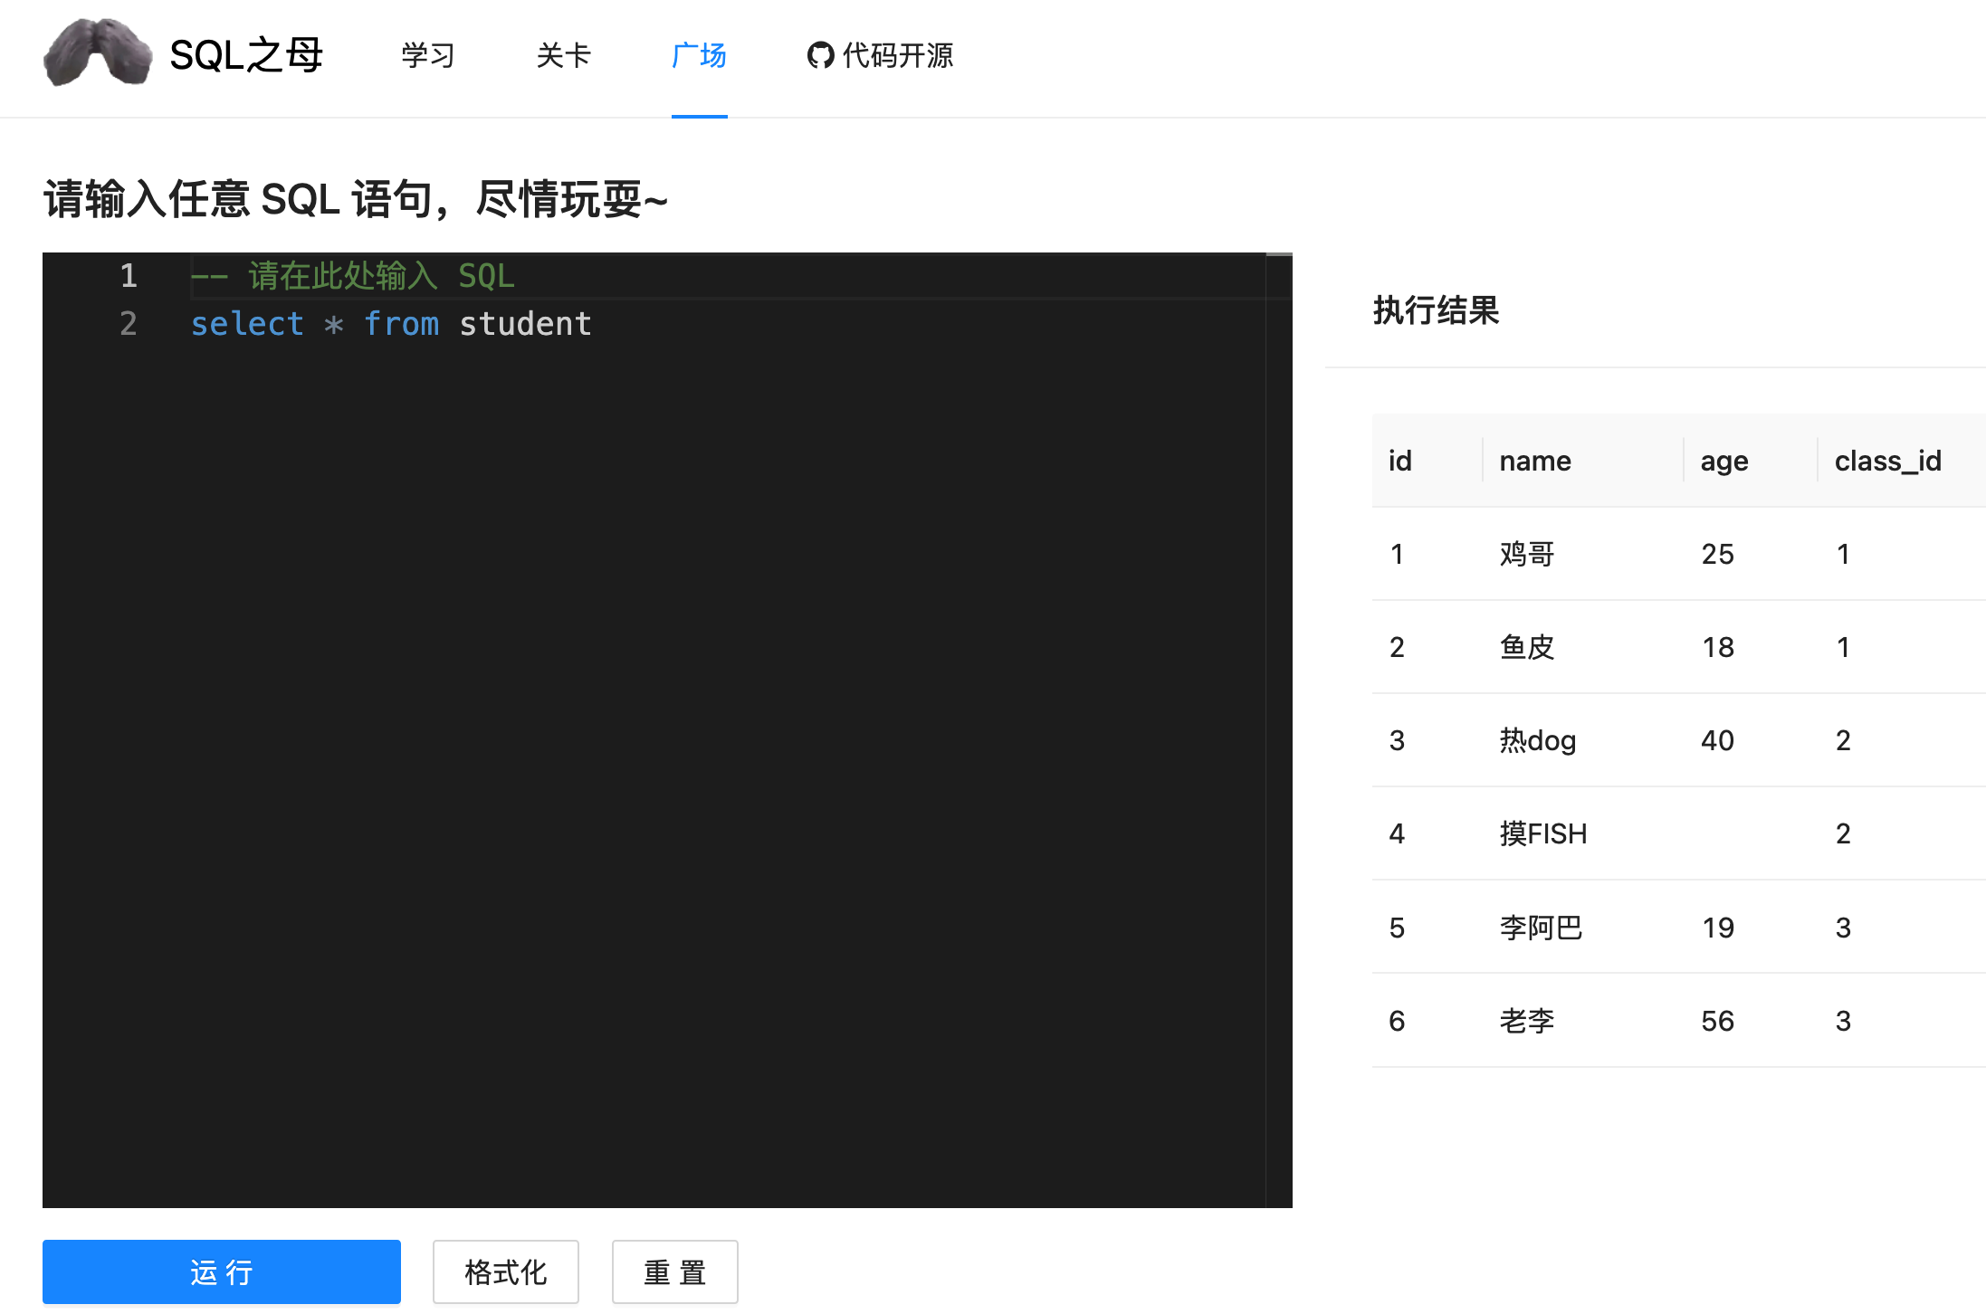
Task: Click on student table row for 鱼皮
Action: (x=1667, y=645)
